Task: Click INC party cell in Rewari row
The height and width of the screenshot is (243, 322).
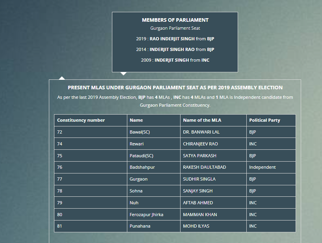Action: click(271, 144)
